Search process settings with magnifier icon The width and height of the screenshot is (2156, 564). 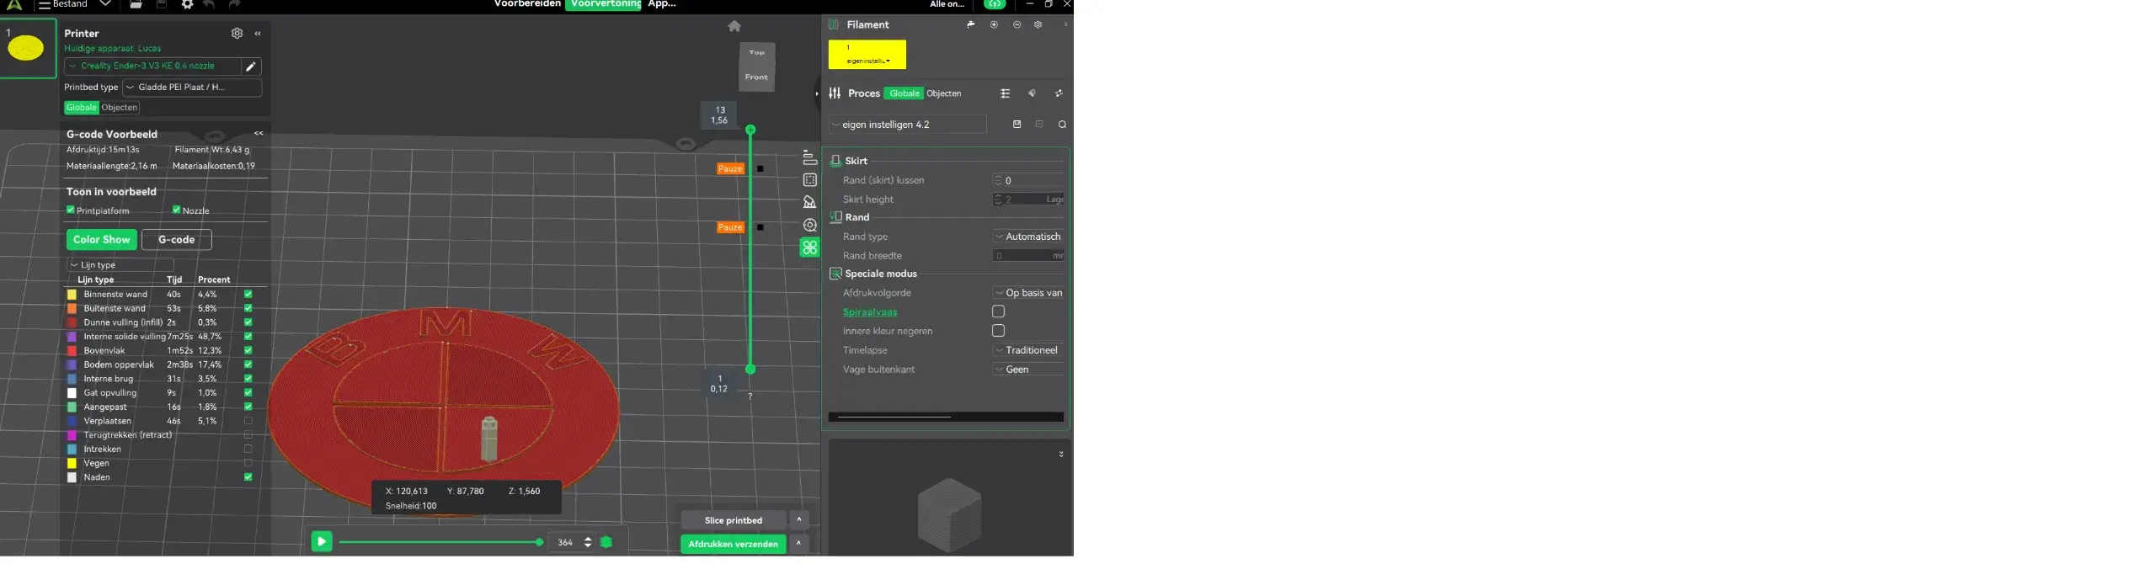tap(1062, 125)
